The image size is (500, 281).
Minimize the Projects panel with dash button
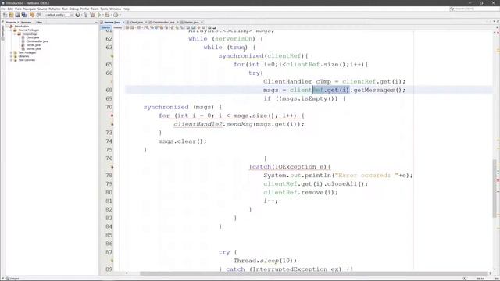pyautogui.click(x=96, y=23)
